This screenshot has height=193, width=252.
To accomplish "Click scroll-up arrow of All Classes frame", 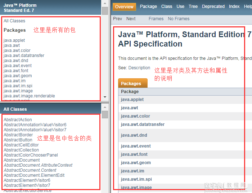I will tap(105, 107).
